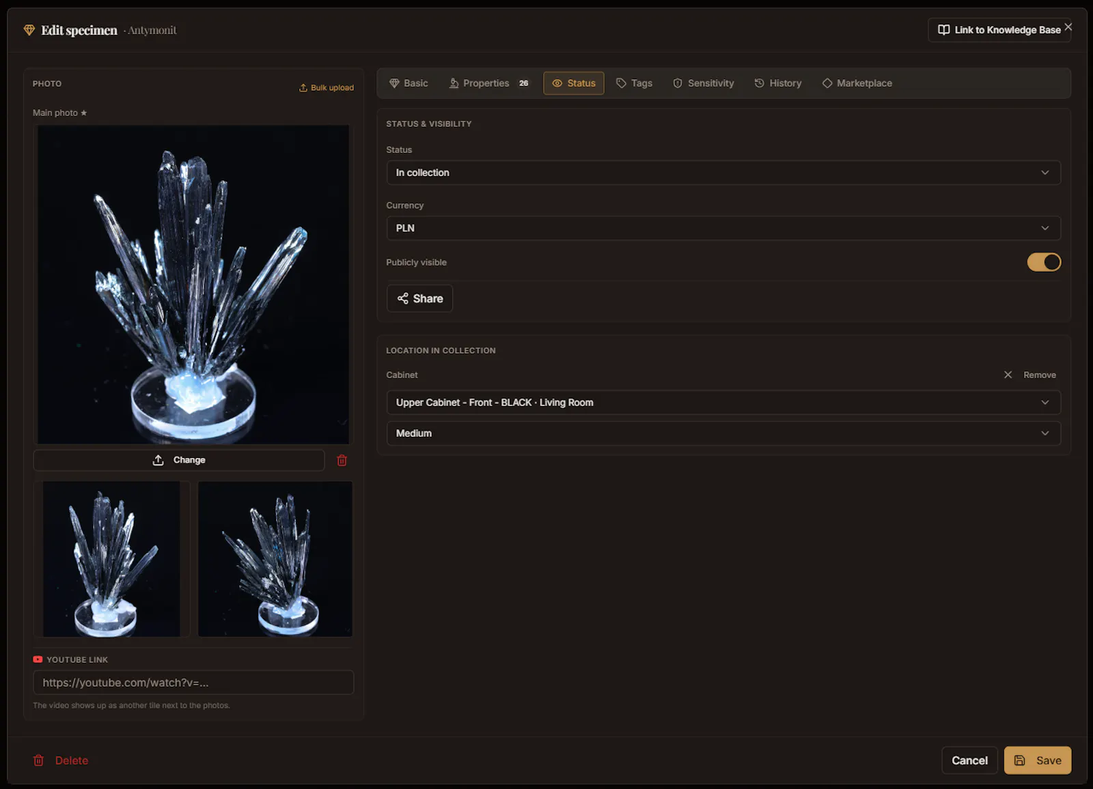Toggle the Publicly visible switch

[1044, 262]
